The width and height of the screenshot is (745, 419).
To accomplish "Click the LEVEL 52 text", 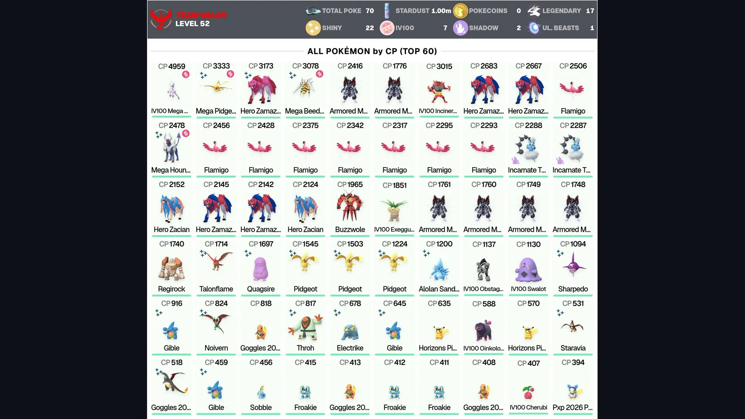I will 192,24.
